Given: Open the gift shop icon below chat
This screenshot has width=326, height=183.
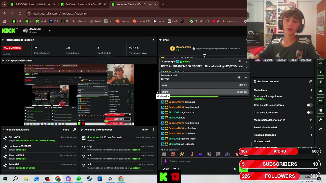Looking at the screenshot, I should 175,169.
